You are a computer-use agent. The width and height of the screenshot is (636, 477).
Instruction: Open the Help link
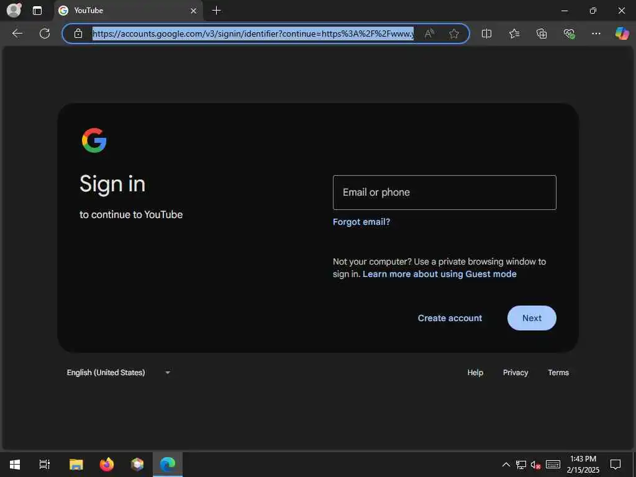[x=475, y=373]
